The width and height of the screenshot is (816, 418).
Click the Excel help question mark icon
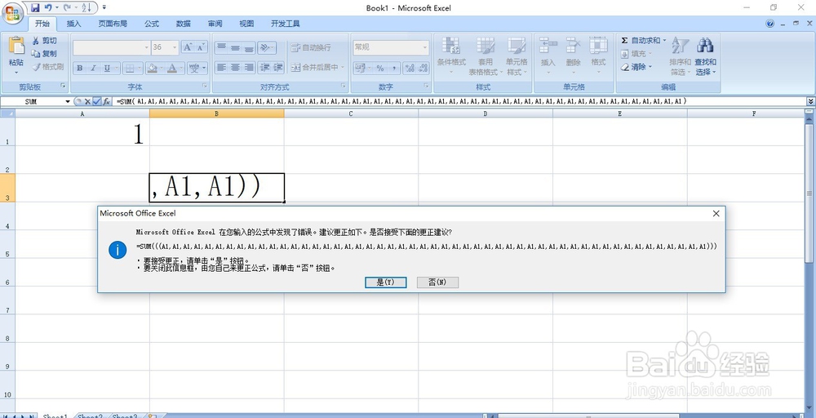point(770,24)
